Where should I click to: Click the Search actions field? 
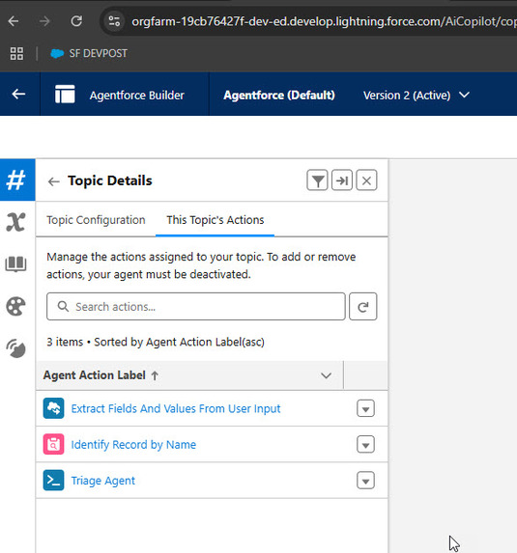(196, 307)
